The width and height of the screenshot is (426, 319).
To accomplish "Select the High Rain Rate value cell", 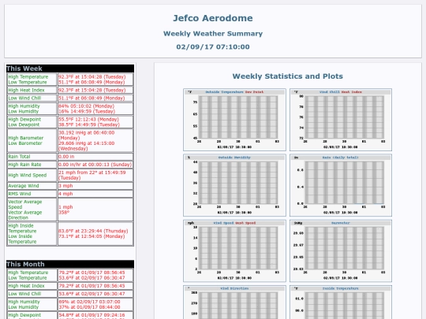I will (x=95, y=165).
